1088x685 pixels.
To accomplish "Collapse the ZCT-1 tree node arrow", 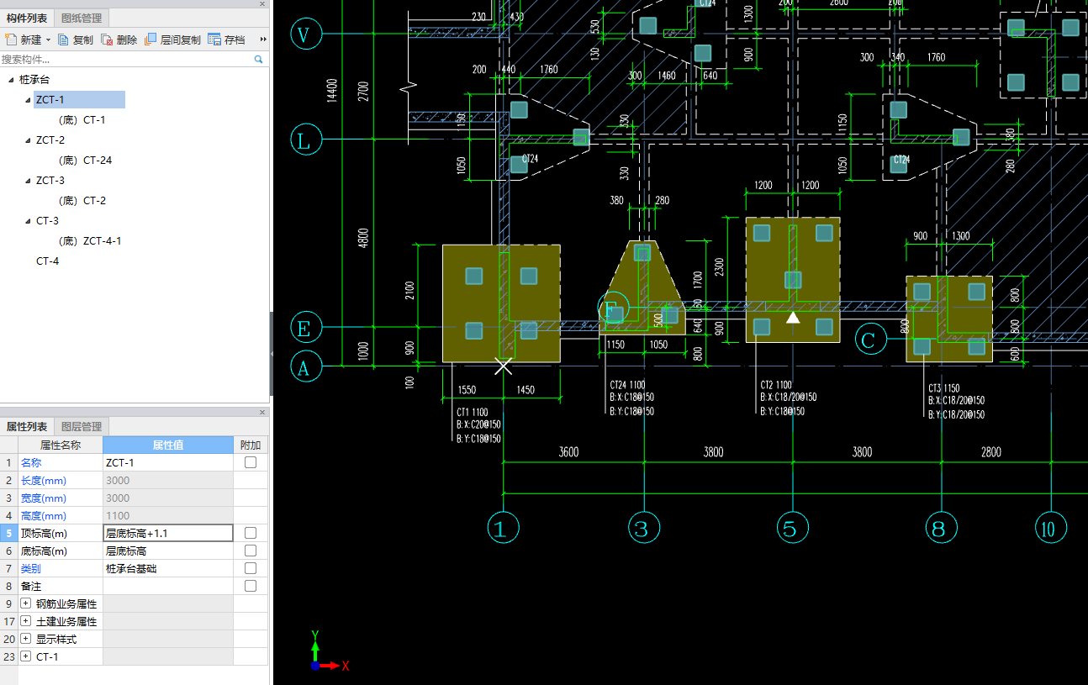I will click(x=28, y=100).
